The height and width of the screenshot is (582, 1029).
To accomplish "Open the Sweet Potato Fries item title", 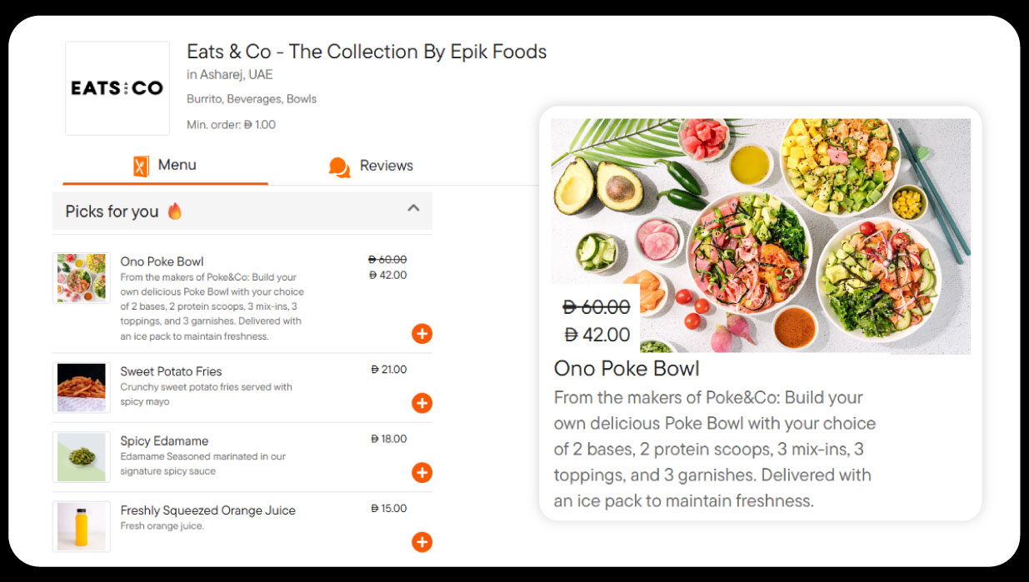I will [x=171, y=371].
